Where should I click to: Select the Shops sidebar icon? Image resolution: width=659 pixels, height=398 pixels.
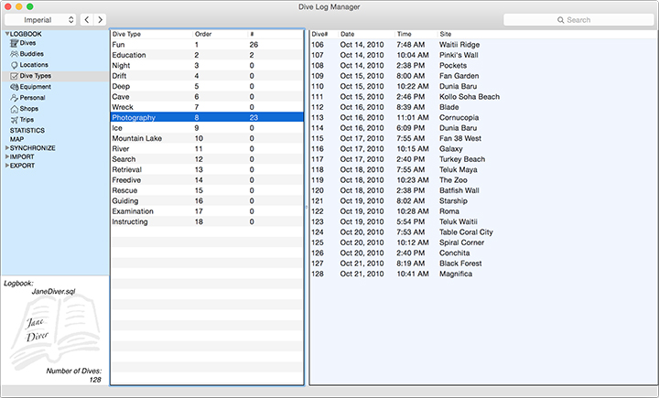(14, 109)
